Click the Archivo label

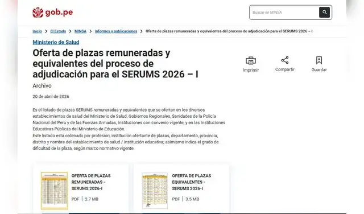(42, 86)
